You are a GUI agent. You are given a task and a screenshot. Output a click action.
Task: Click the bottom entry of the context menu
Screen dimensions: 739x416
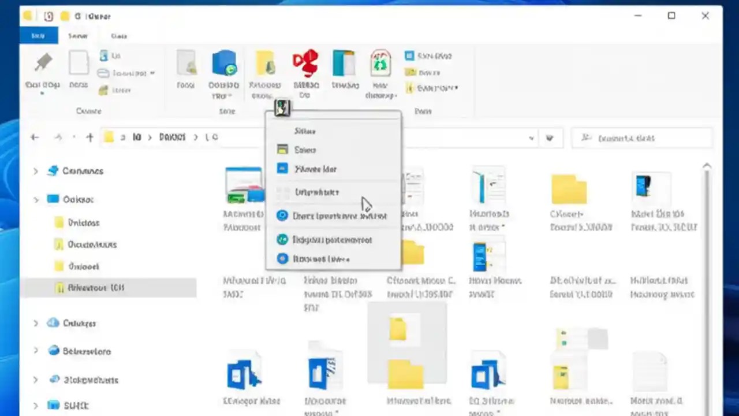click(x=321, y=259)
